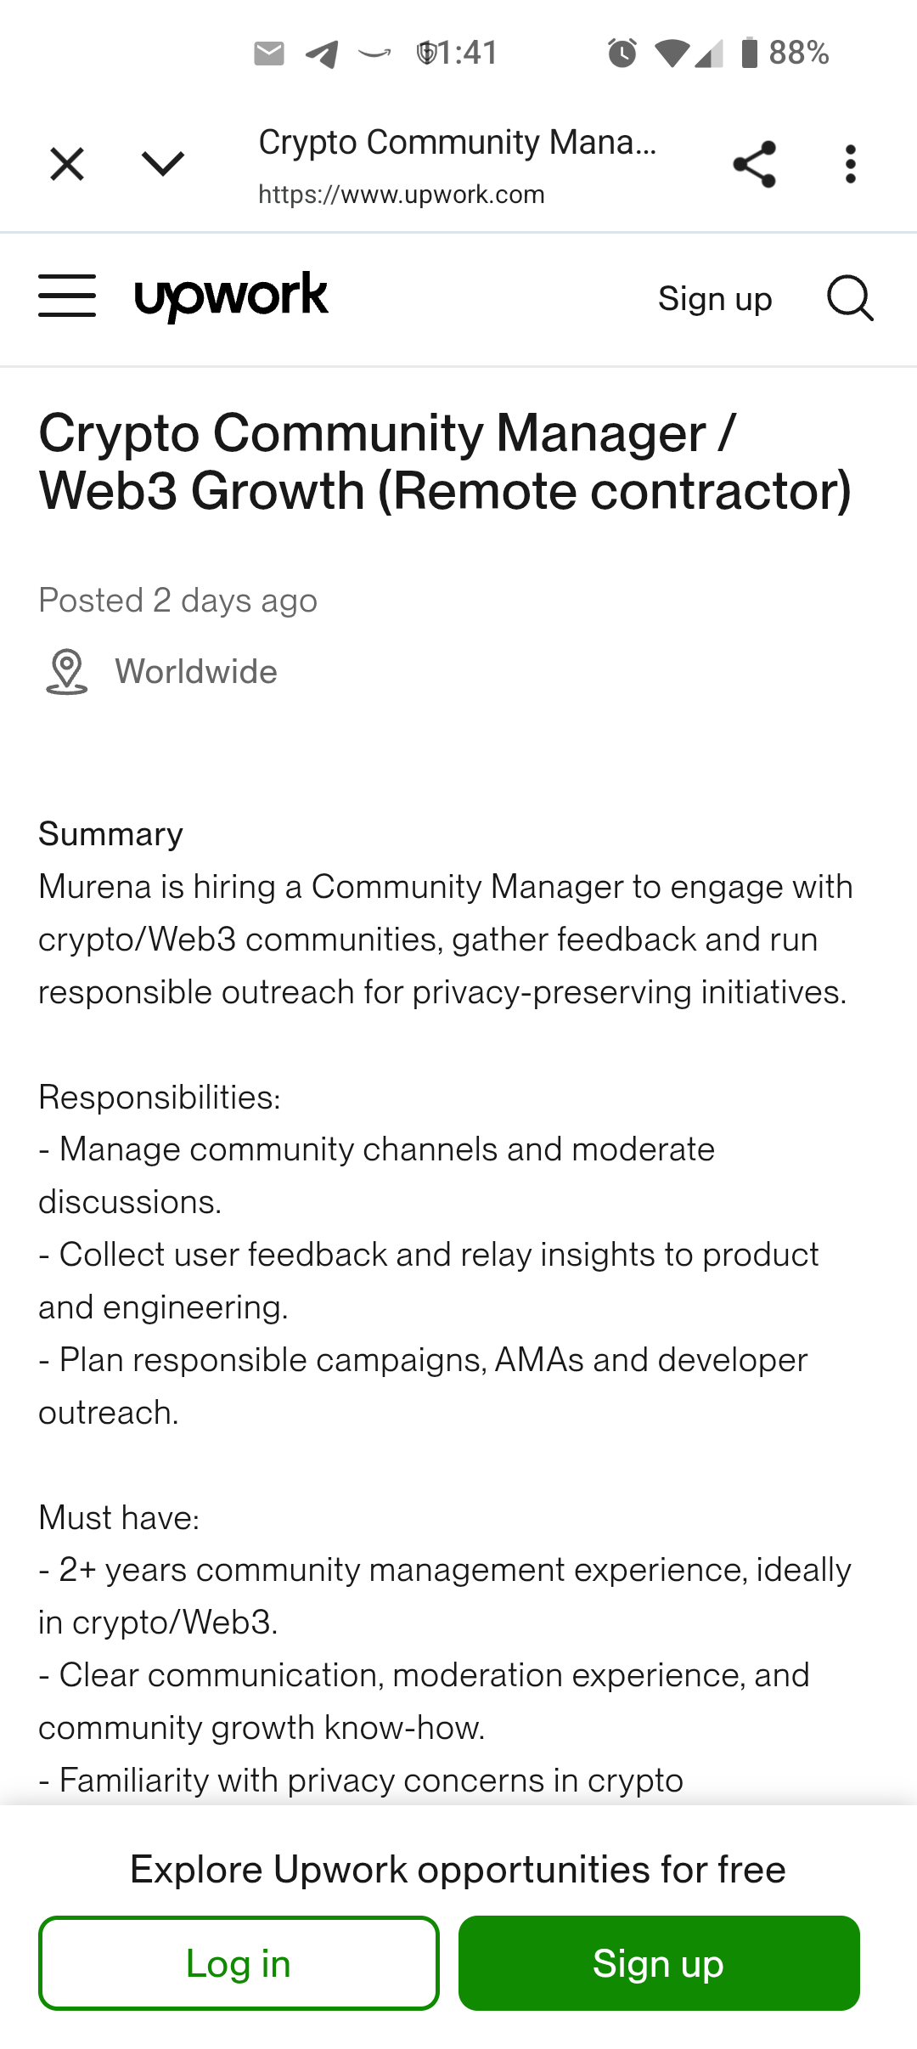
Task: Open the three-dot overflow menu
Action: (x=850, y=164)
